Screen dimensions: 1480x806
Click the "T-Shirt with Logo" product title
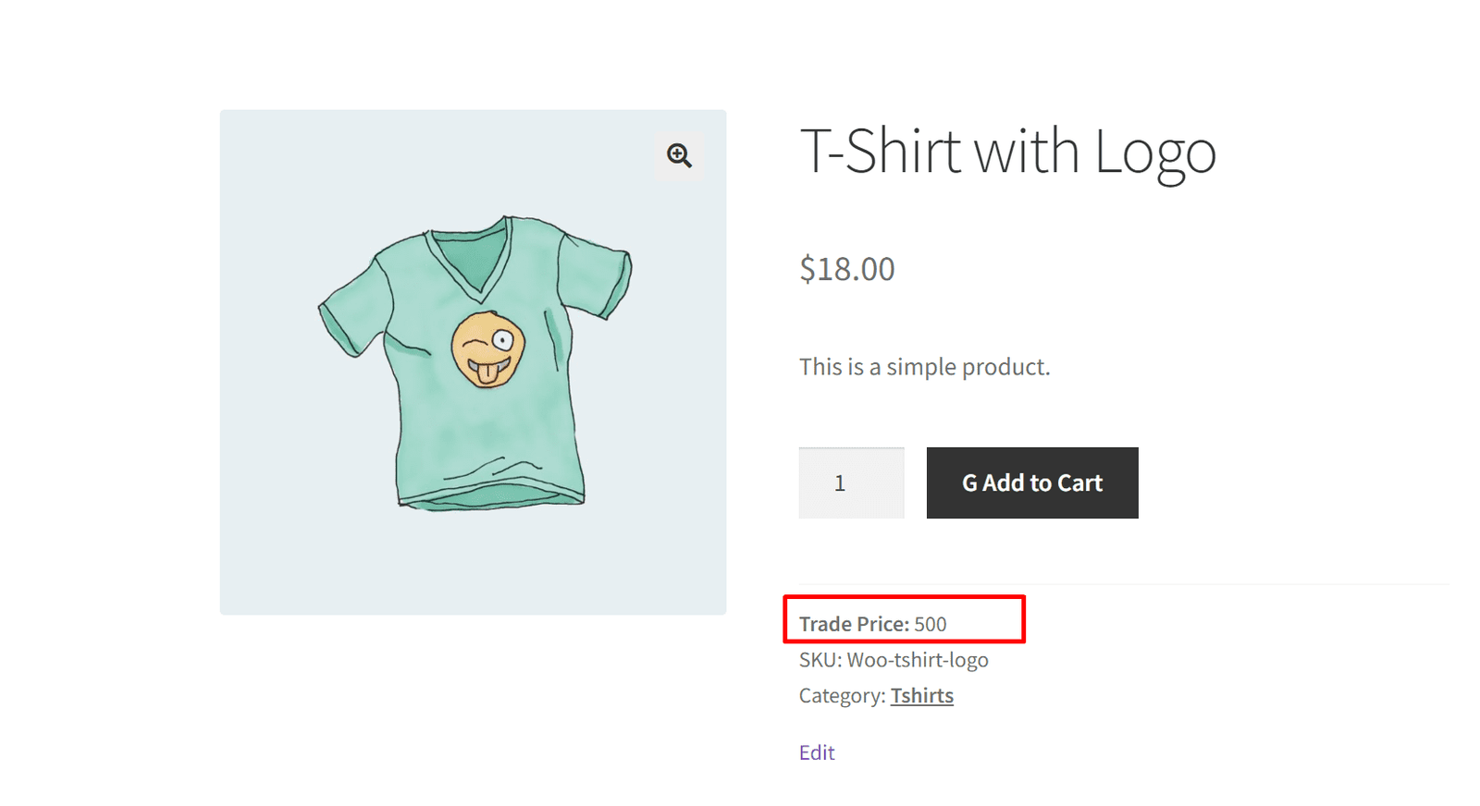pyautogui.click(x=1007, y=152)
